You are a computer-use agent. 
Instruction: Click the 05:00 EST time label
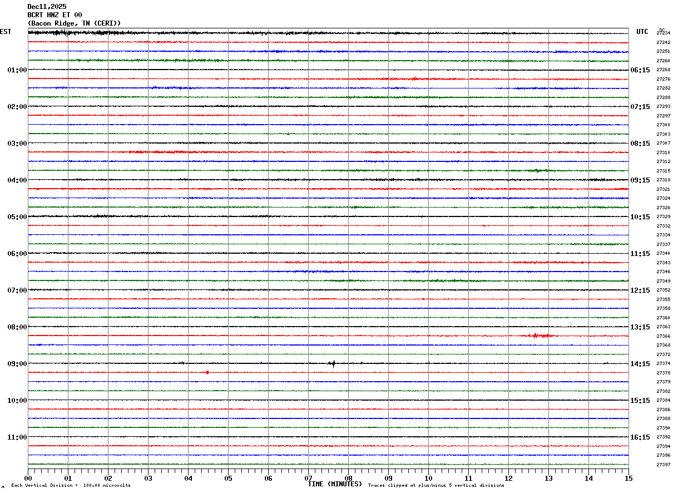tap(17, 217)
